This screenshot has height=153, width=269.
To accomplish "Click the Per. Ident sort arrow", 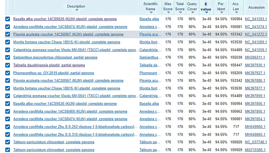I will point(221,13).
